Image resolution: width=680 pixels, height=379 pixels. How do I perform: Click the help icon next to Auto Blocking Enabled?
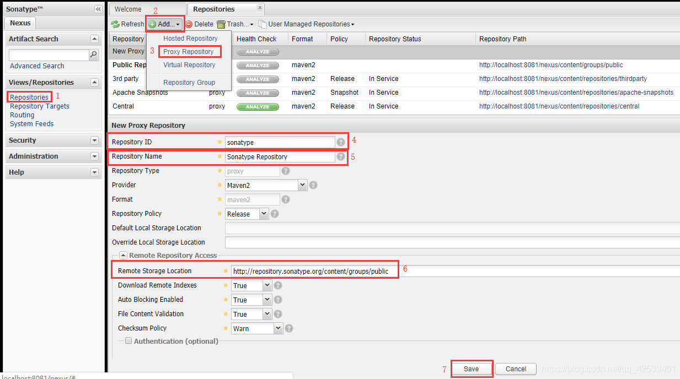click(278, 300)
